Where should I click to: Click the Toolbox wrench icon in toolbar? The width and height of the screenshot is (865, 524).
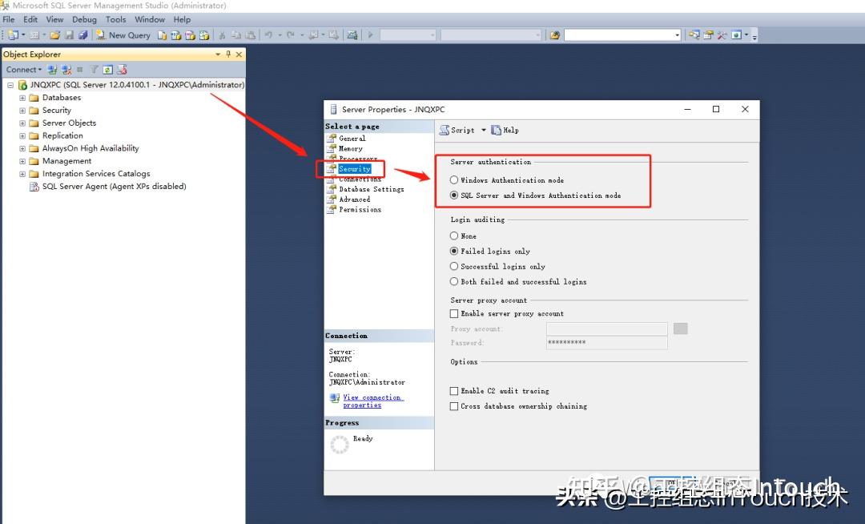coord(722,35)
